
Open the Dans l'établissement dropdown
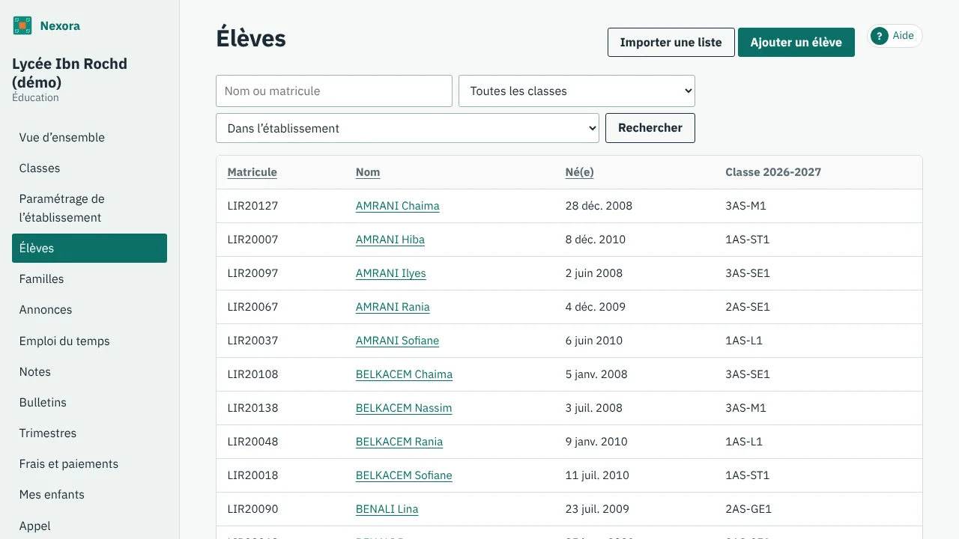click(408, 128)
